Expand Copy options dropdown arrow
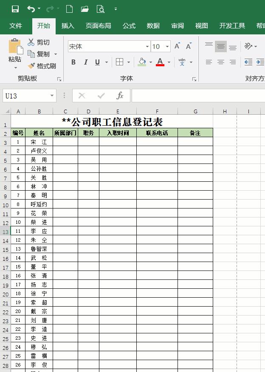The image size is (265, 372). [56, 54]
